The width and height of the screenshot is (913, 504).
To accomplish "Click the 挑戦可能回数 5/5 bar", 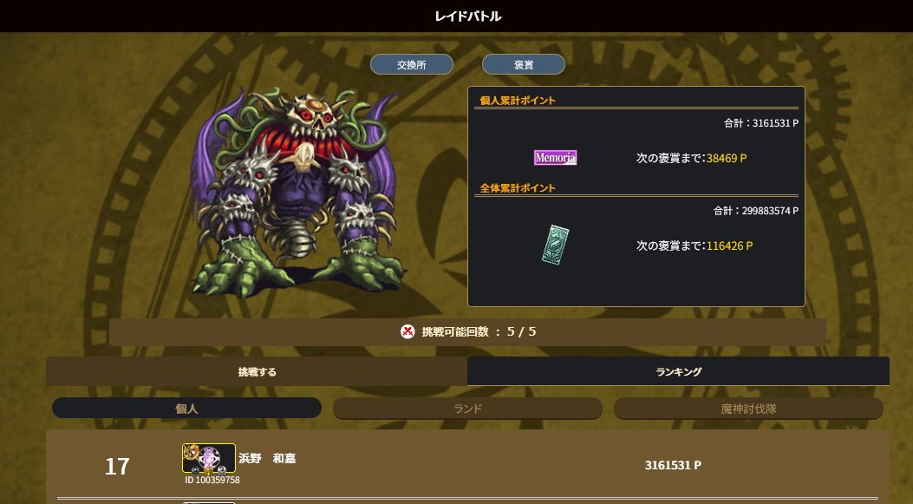I will 467,332.
